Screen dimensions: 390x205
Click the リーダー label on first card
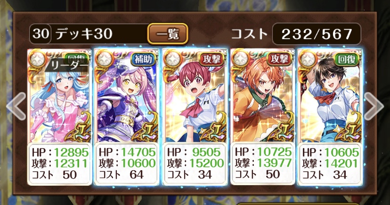click(67, 66)
